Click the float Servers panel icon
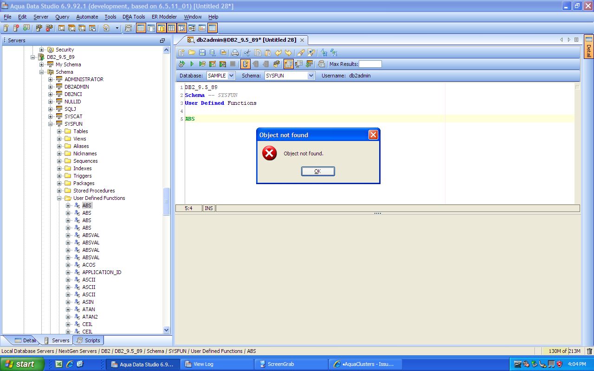594x371 pixels. pos(162,40)
